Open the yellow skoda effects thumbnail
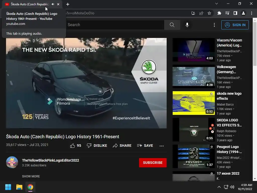 click(x=194, y=103)
